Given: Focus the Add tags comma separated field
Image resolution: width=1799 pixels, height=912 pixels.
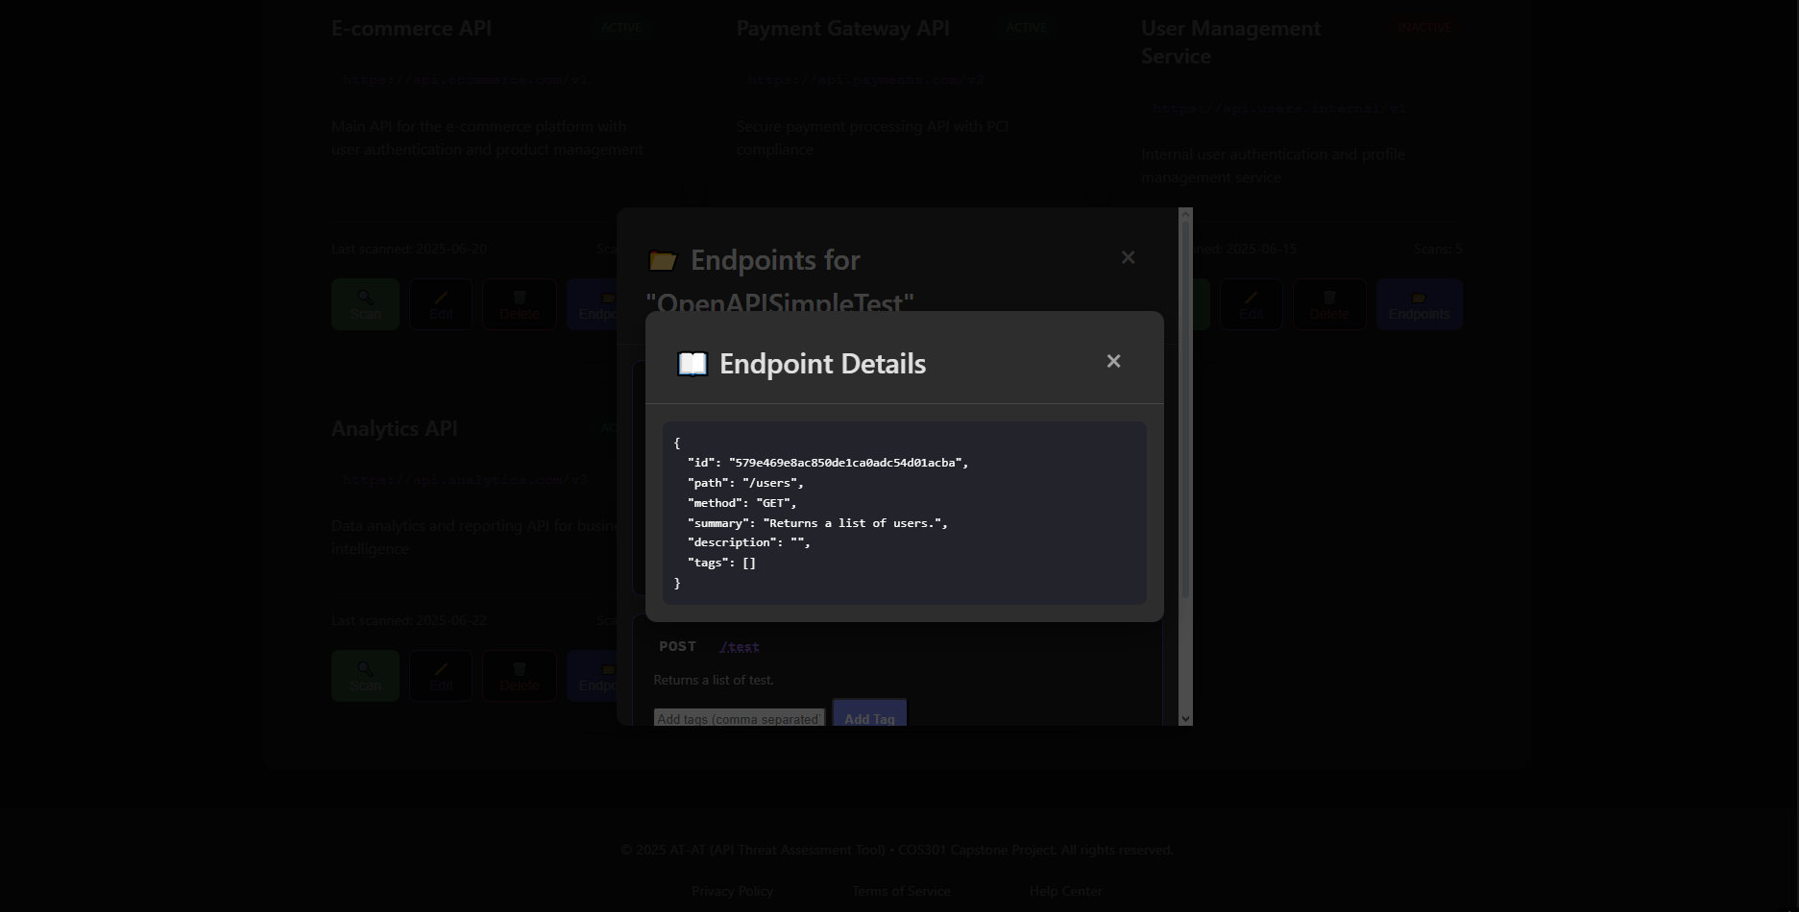Looking at the screenshot, I should click(739, 718).
